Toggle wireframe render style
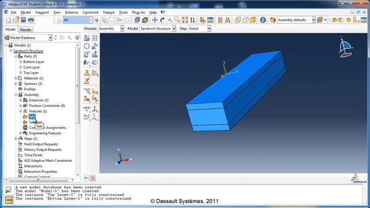The width and height of the screenshot is (370, 208). (238, 20)
